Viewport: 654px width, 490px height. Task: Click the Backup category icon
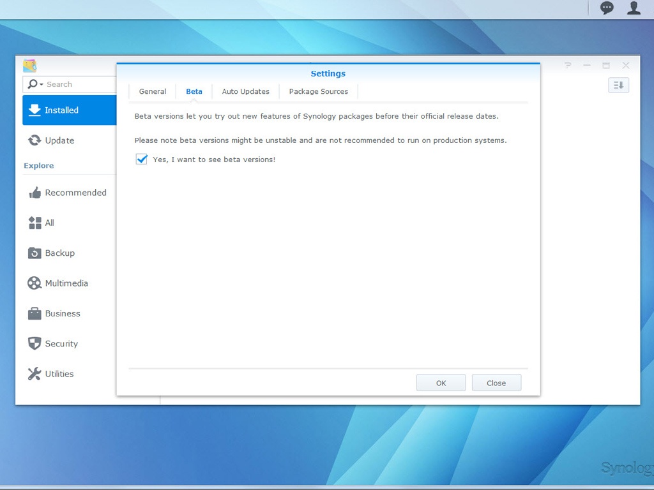[x=34, y=253]
